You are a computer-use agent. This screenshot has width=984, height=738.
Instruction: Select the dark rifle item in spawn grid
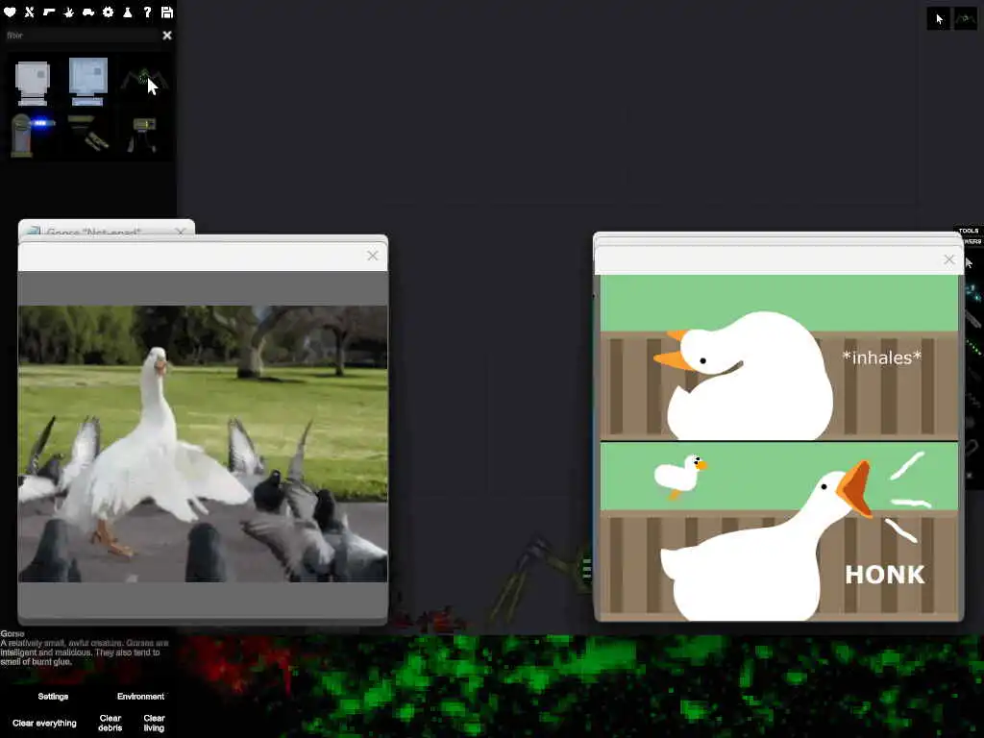(x=87, y=133)
